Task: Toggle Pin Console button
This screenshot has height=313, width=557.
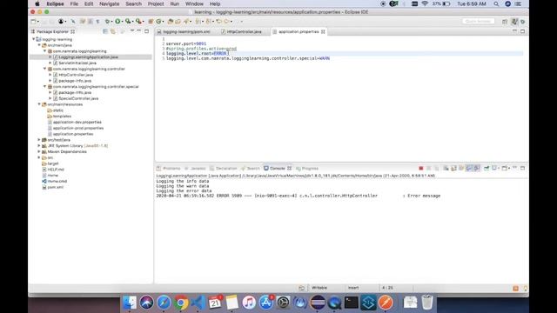Action: (x=487, y=168)
